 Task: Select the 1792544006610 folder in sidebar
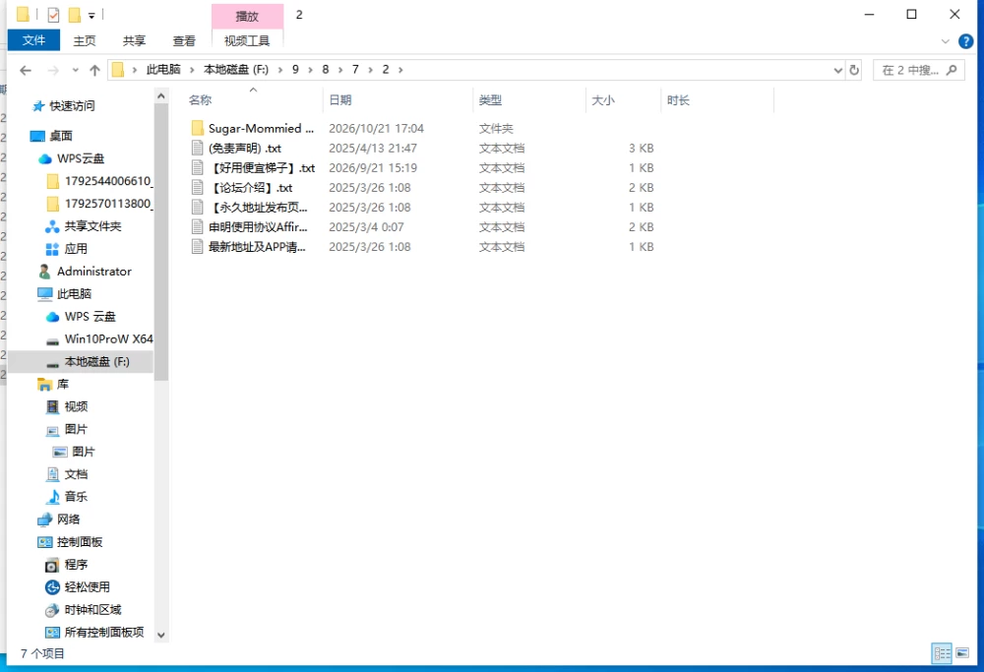coord(100,181)
